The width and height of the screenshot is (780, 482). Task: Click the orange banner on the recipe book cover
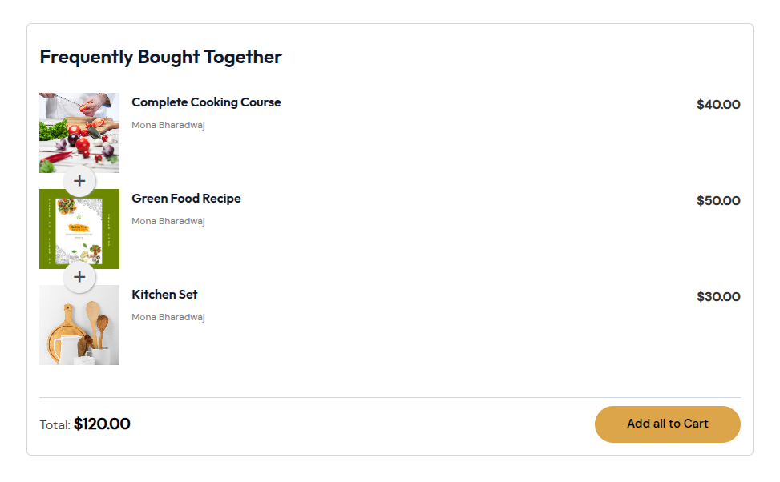(79, 227)
